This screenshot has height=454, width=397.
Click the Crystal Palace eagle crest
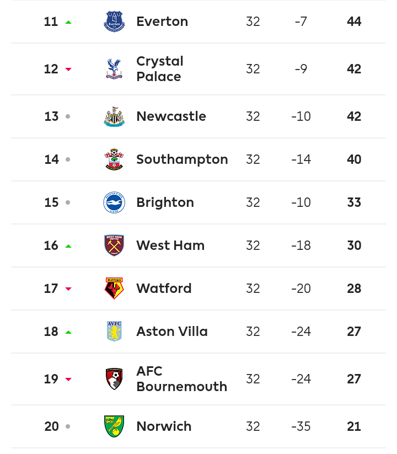point(114,69)
